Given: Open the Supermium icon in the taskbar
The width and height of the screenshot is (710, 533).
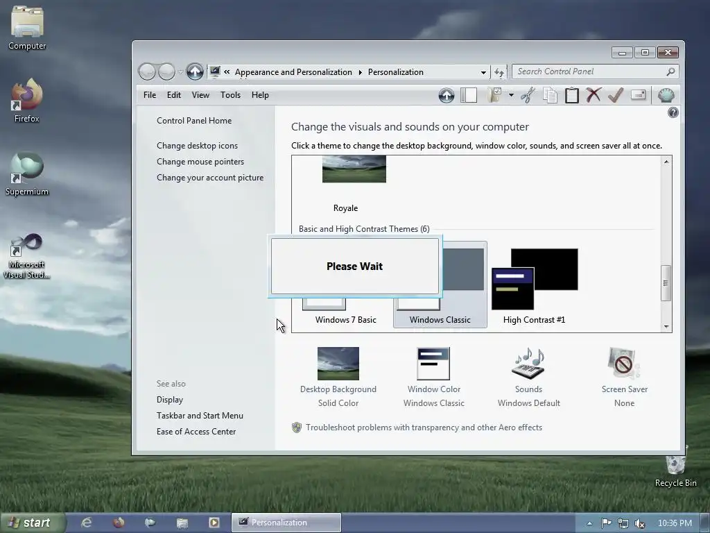Looking at the screenshot, I should 150,523.
